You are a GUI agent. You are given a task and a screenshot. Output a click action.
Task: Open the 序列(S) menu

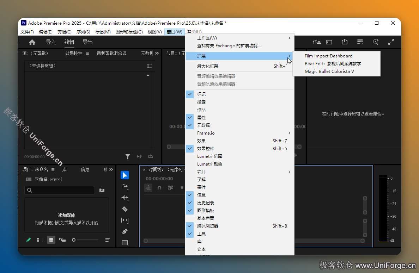click(83, 32)
